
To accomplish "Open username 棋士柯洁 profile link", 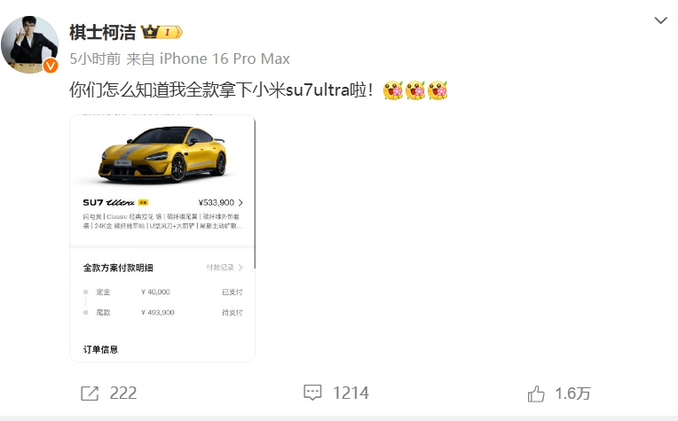I will coord(102,33).
